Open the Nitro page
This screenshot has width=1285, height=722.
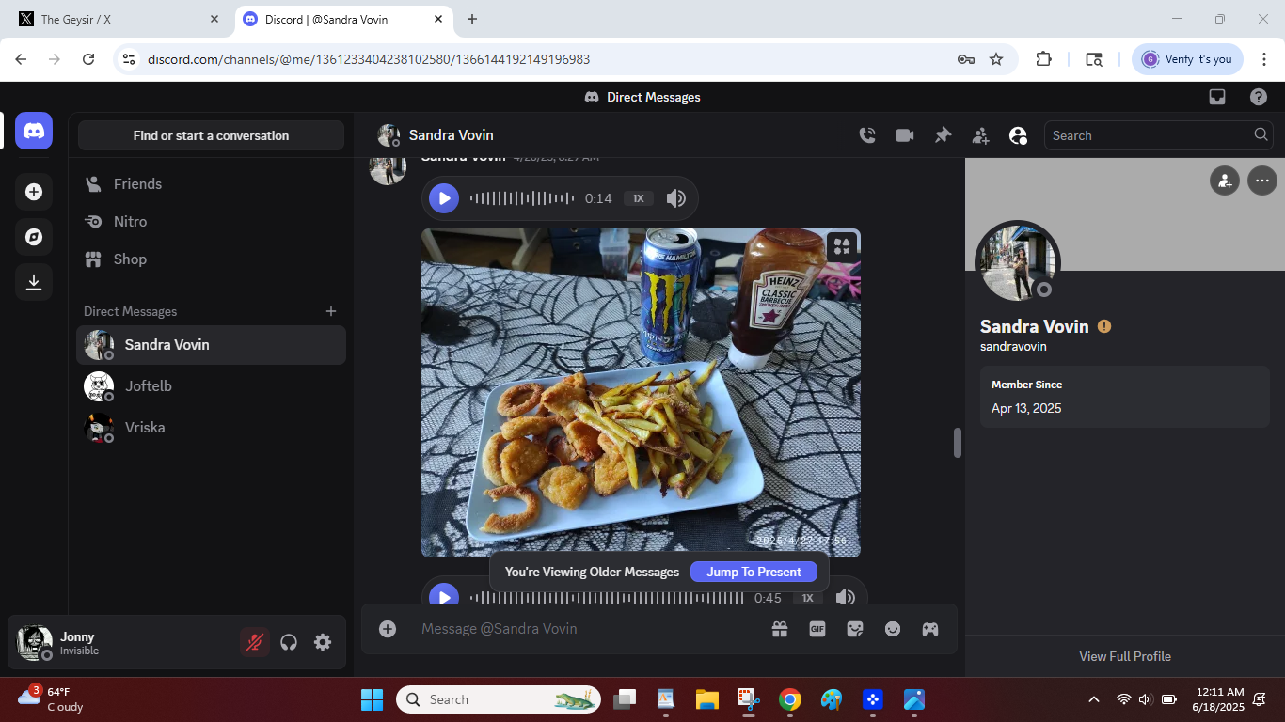[x=211, y=222]
